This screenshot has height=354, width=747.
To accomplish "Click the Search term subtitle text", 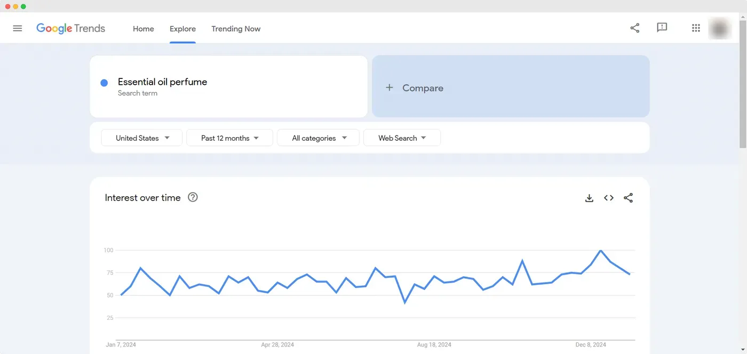I will tap(138, 93).
